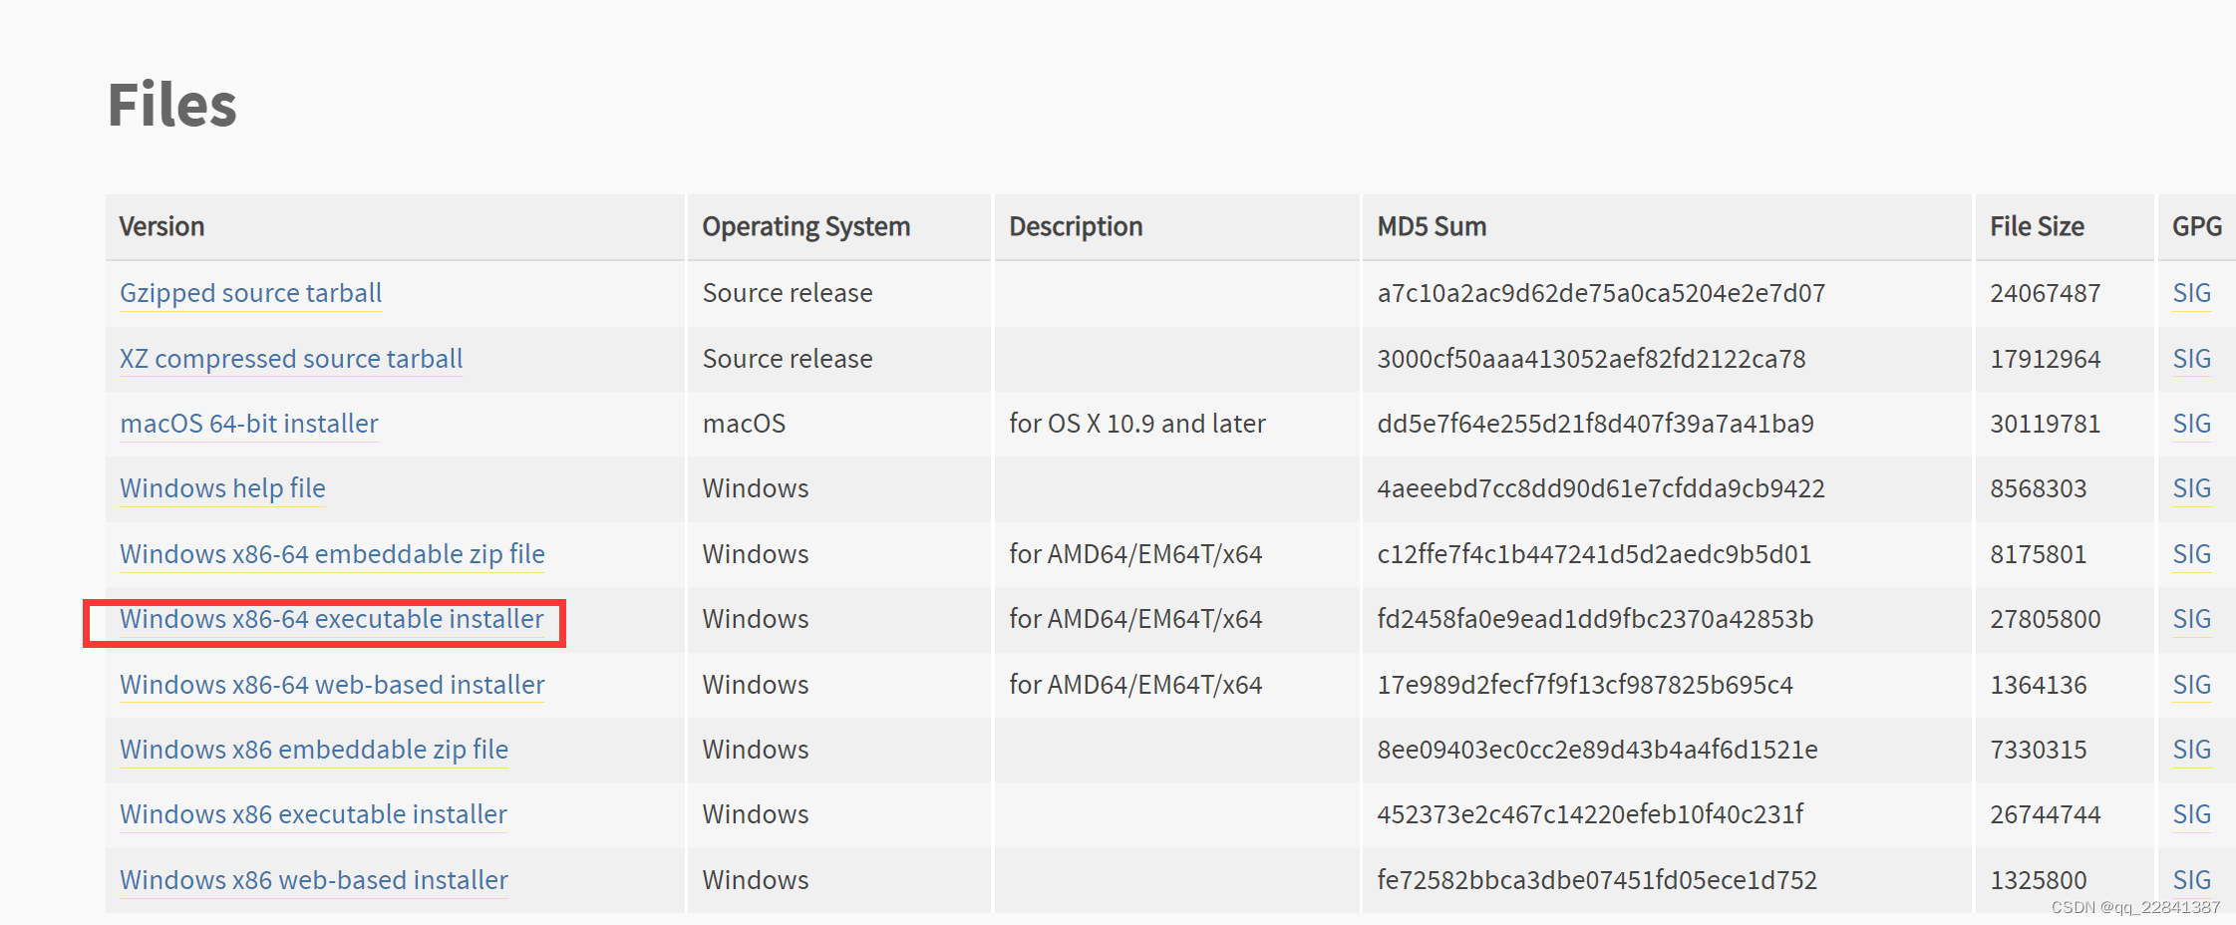Click file size 27805800
The image size is (2236, 925).
2045,619
